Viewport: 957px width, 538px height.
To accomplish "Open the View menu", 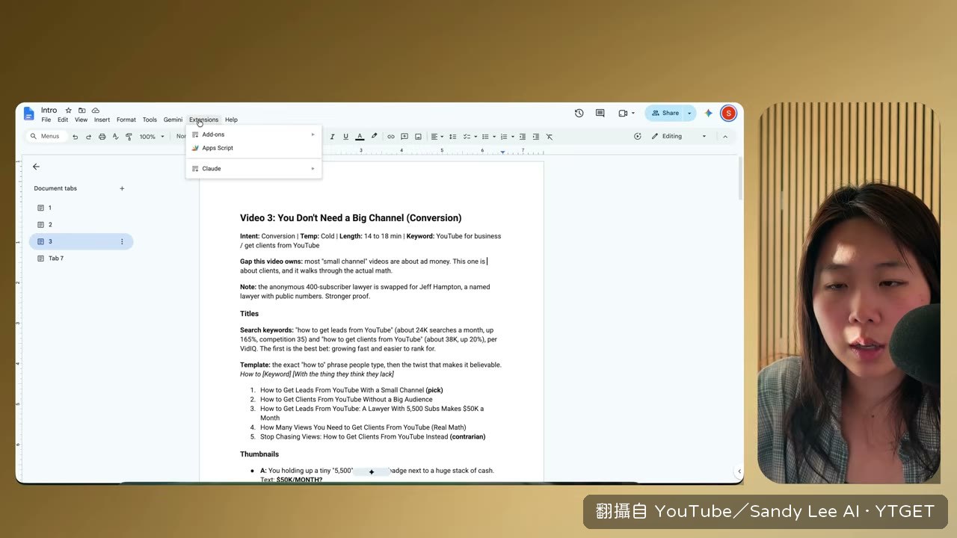I will coord(81,120).
